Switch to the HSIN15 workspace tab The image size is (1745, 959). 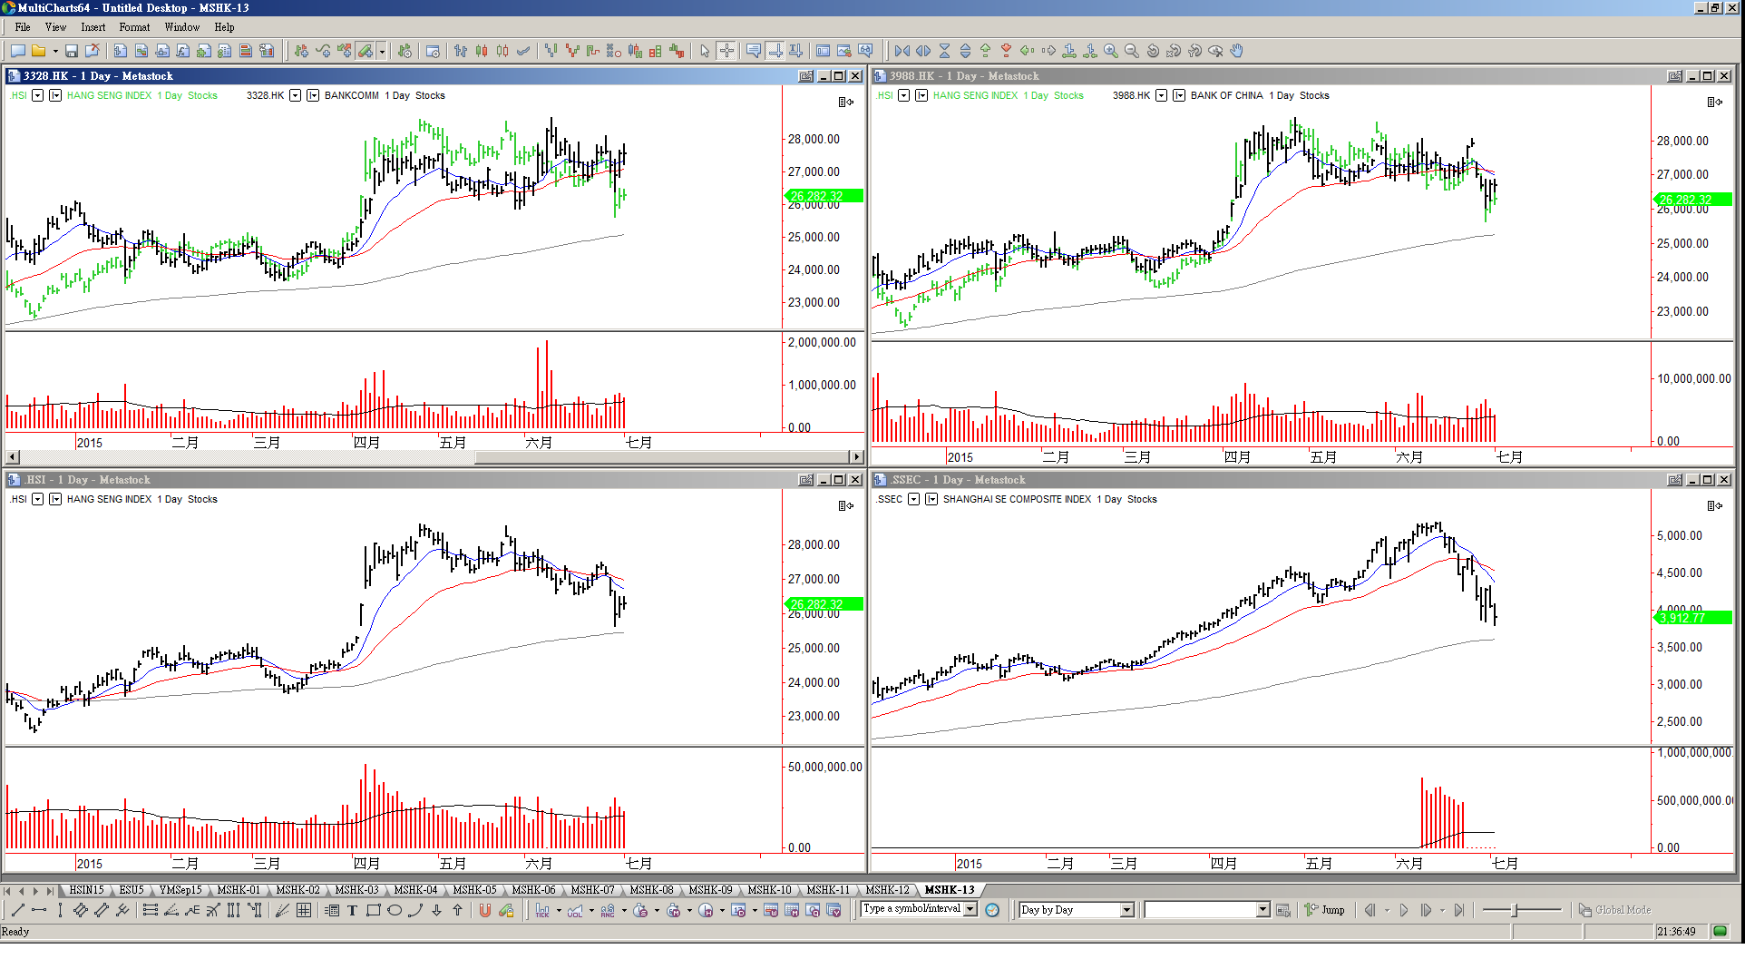coord(86,890)
